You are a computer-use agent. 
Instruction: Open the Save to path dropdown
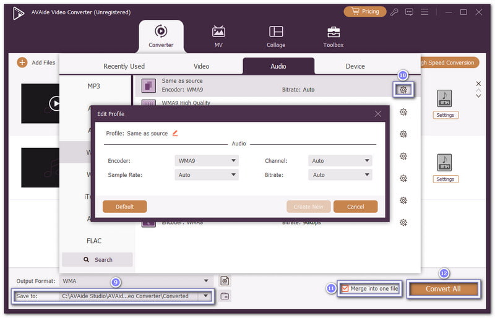point(205,296)
